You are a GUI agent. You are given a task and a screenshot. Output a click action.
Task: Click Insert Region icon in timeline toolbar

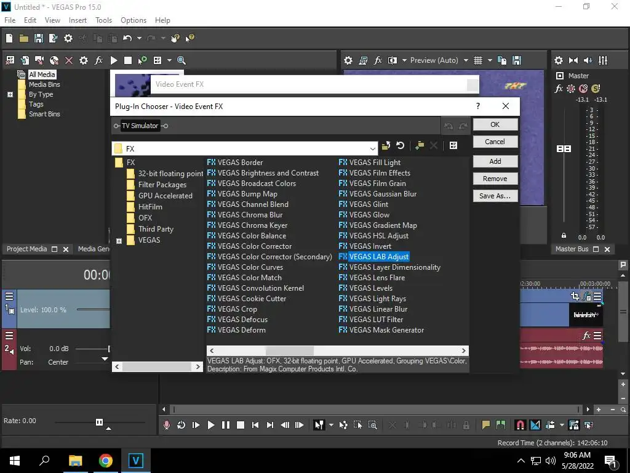501,425
